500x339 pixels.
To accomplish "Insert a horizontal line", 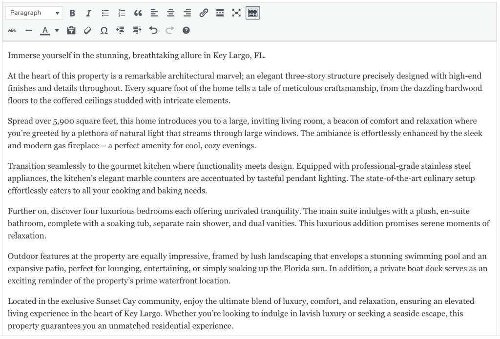I will click(x=29, y=30).
